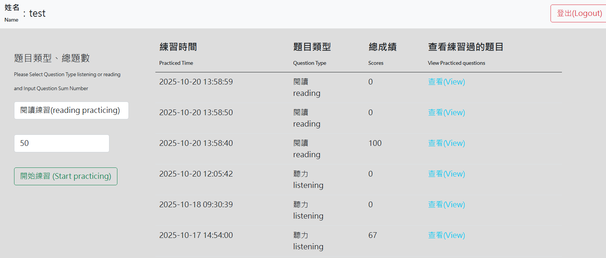
Task: Click the Logout button
Action: pos(579,14)
